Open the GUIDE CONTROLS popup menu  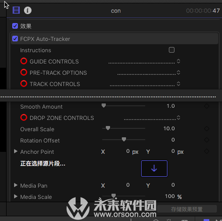click(144, 61)
